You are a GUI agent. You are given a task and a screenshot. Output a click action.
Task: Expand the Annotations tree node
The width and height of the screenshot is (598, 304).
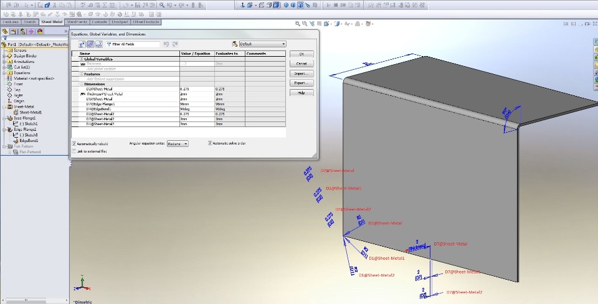4,62
